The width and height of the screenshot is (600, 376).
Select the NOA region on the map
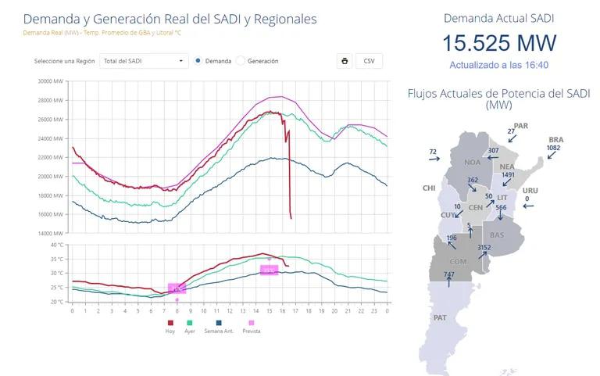pyautogui.click(x=472, y=163)
